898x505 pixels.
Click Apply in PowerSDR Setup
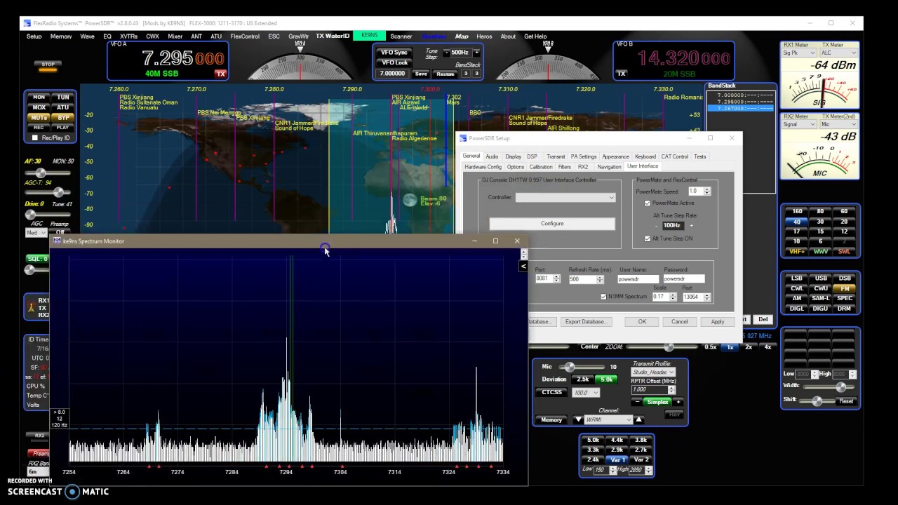click(x=718, y=321)
